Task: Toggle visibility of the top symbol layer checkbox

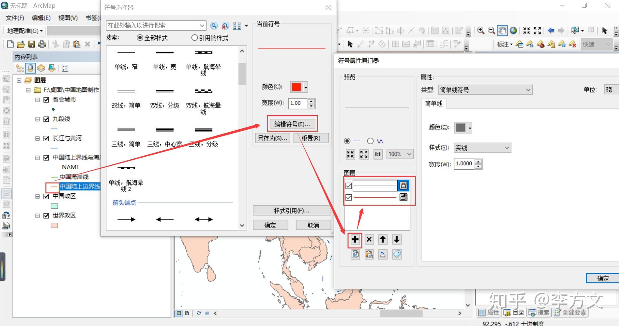Action: click(x=348, y=186)
